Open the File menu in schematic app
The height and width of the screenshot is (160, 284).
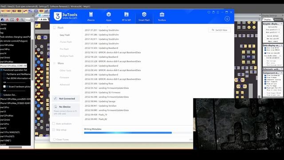[x=3, y=6]
